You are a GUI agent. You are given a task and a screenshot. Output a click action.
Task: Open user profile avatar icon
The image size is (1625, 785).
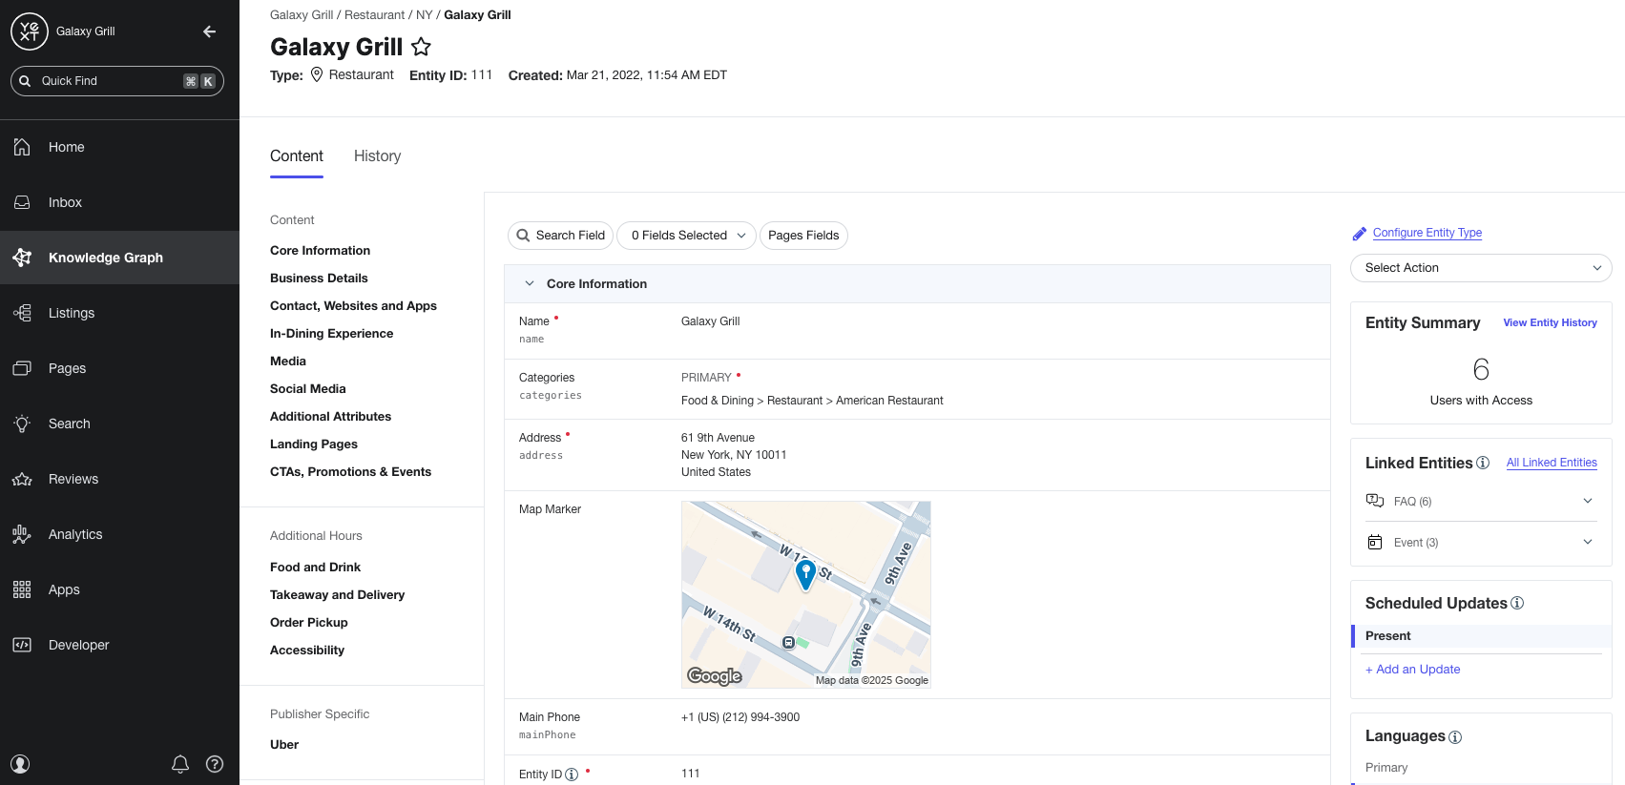tap(20, 764)
